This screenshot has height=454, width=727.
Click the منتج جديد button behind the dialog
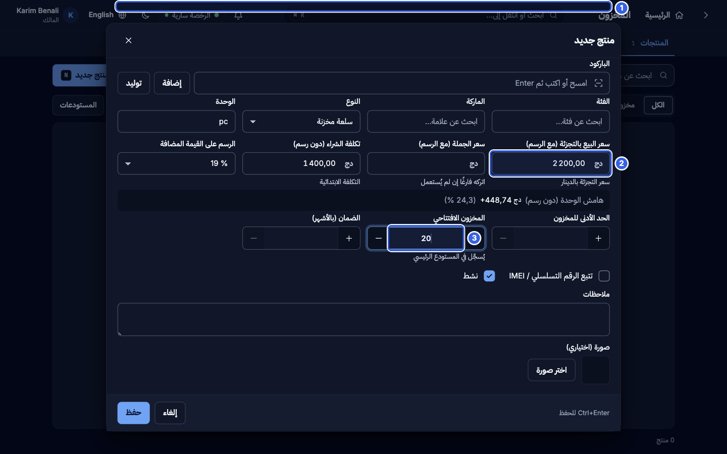(80, 75)
